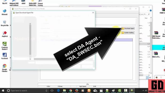Viewport: 165px width, 93px height.
Task: Select the Flash Tool icon in taskbar
Action: [132, 90]
